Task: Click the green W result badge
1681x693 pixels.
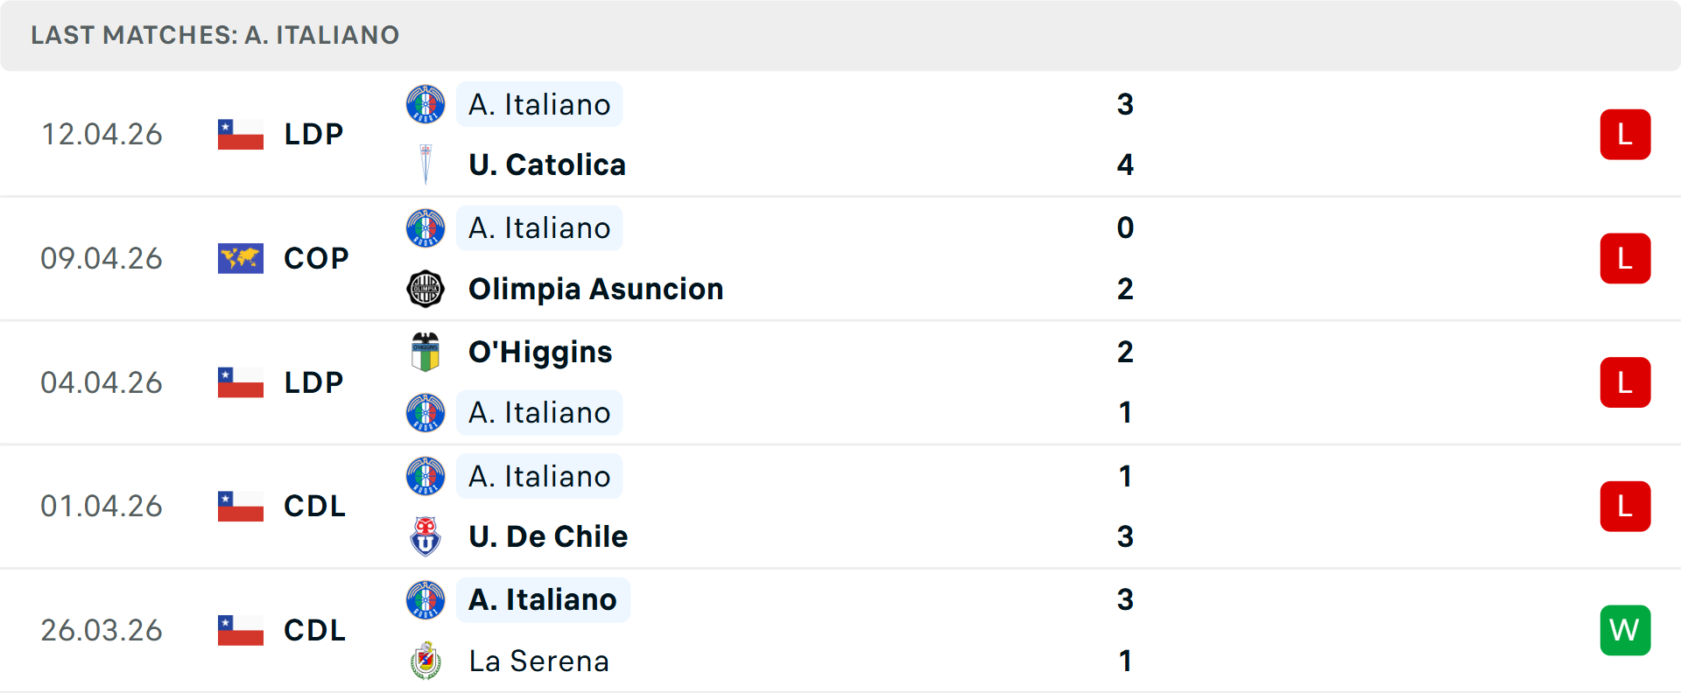Action: tap(1625, 630)
